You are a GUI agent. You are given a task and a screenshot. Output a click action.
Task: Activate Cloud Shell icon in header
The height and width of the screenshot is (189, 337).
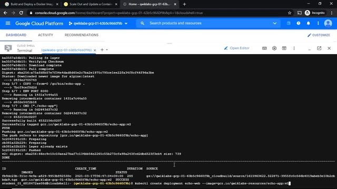pos(289,23)
